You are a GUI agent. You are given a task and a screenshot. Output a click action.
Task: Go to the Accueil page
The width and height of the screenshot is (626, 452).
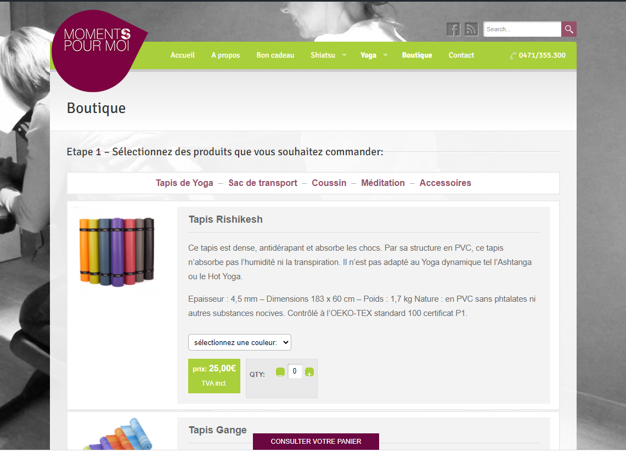pos(183,55)
